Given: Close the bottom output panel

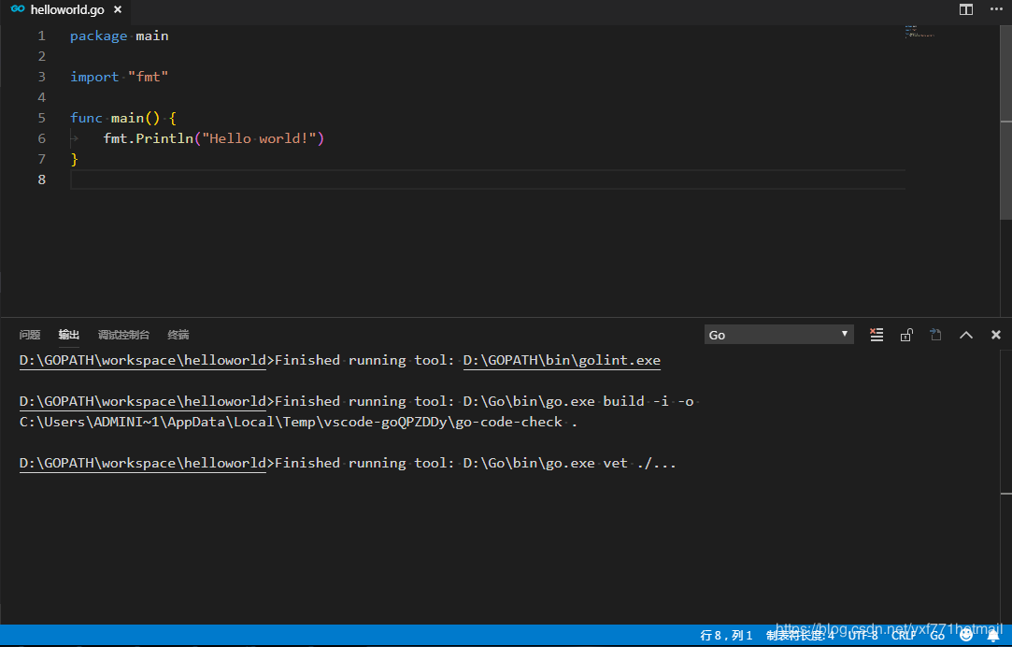Looking at the screenshot, I should point(996,335).
